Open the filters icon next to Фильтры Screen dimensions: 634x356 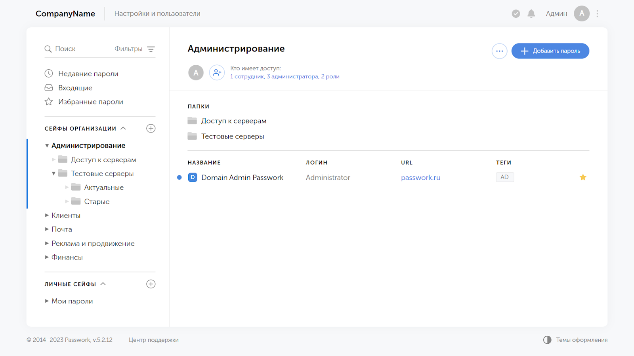click(151, 49)
